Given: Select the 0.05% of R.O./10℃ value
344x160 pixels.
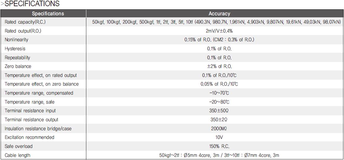Looking at the screenshot, I should [219, 84].
